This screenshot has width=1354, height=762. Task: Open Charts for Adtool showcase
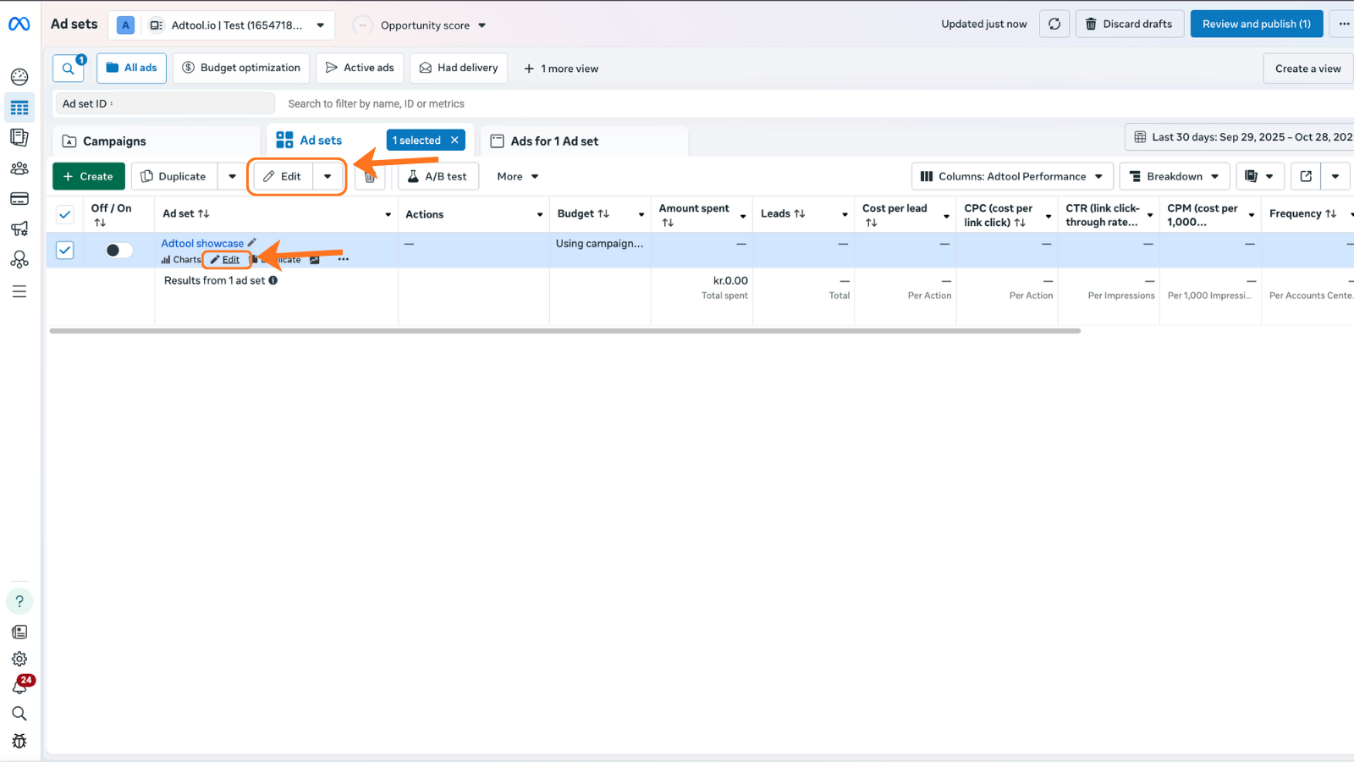[x=181, y=260]
